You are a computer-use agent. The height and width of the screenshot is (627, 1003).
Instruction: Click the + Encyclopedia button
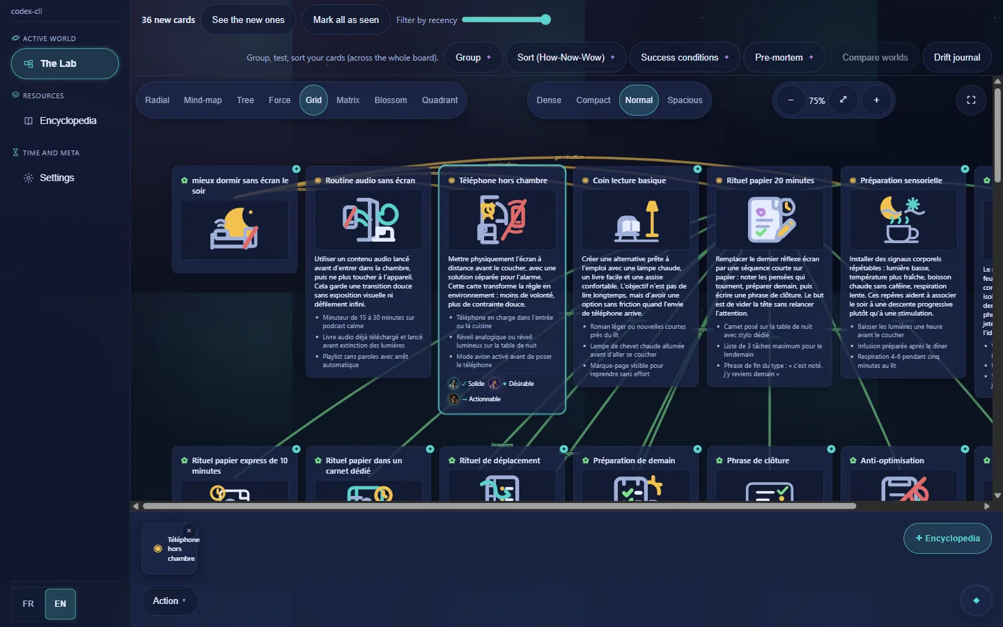(x=947, y=539)
